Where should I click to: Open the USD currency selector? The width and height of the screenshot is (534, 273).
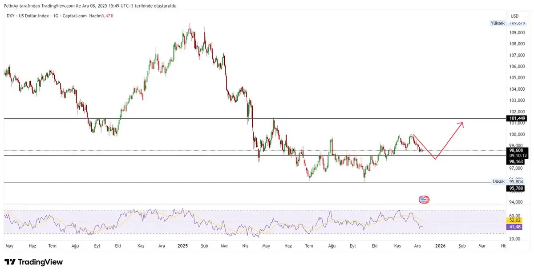pyautogui.click(x=515, y=16)
